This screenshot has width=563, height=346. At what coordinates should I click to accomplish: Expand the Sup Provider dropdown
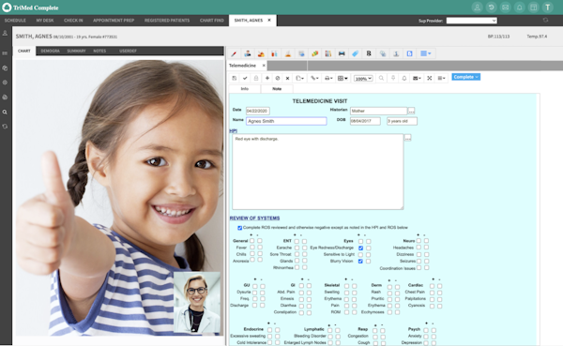(471, 21)
